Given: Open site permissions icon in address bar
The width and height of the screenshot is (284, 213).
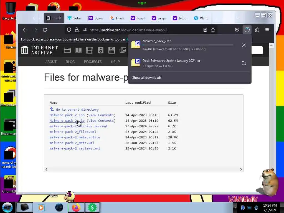Looking at the screenshot, I should click(x=85, y=30).
